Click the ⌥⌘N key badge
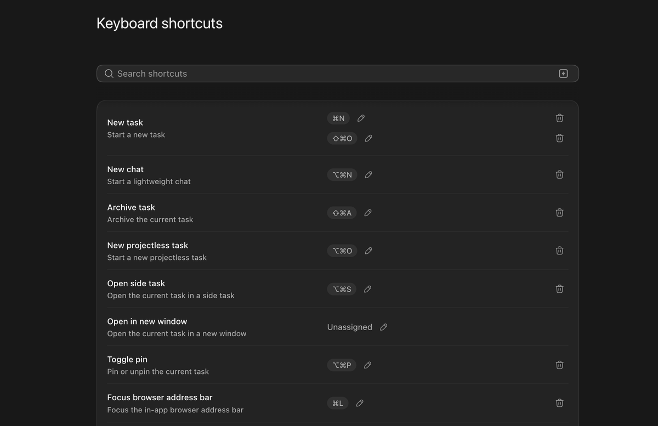 342,175
